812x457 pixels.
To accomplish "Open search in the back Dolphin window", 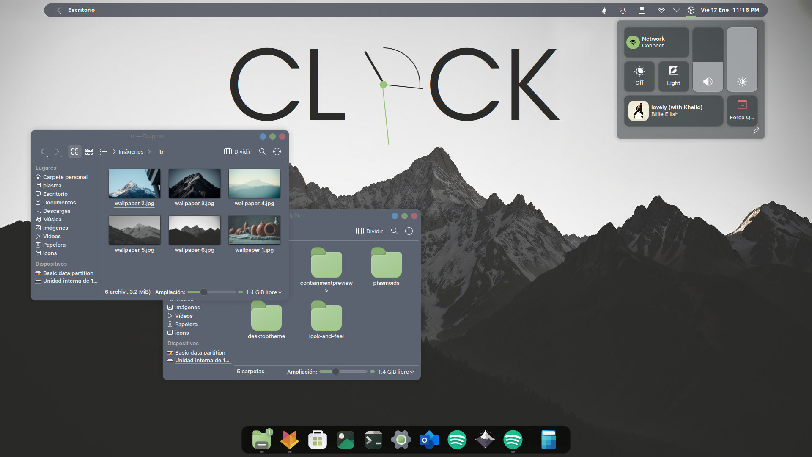I will coord(395,231).
